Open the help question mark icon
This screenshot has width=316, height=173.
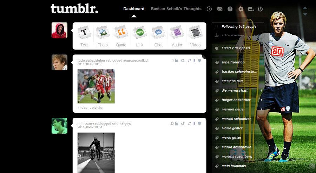tap(230, 9)
